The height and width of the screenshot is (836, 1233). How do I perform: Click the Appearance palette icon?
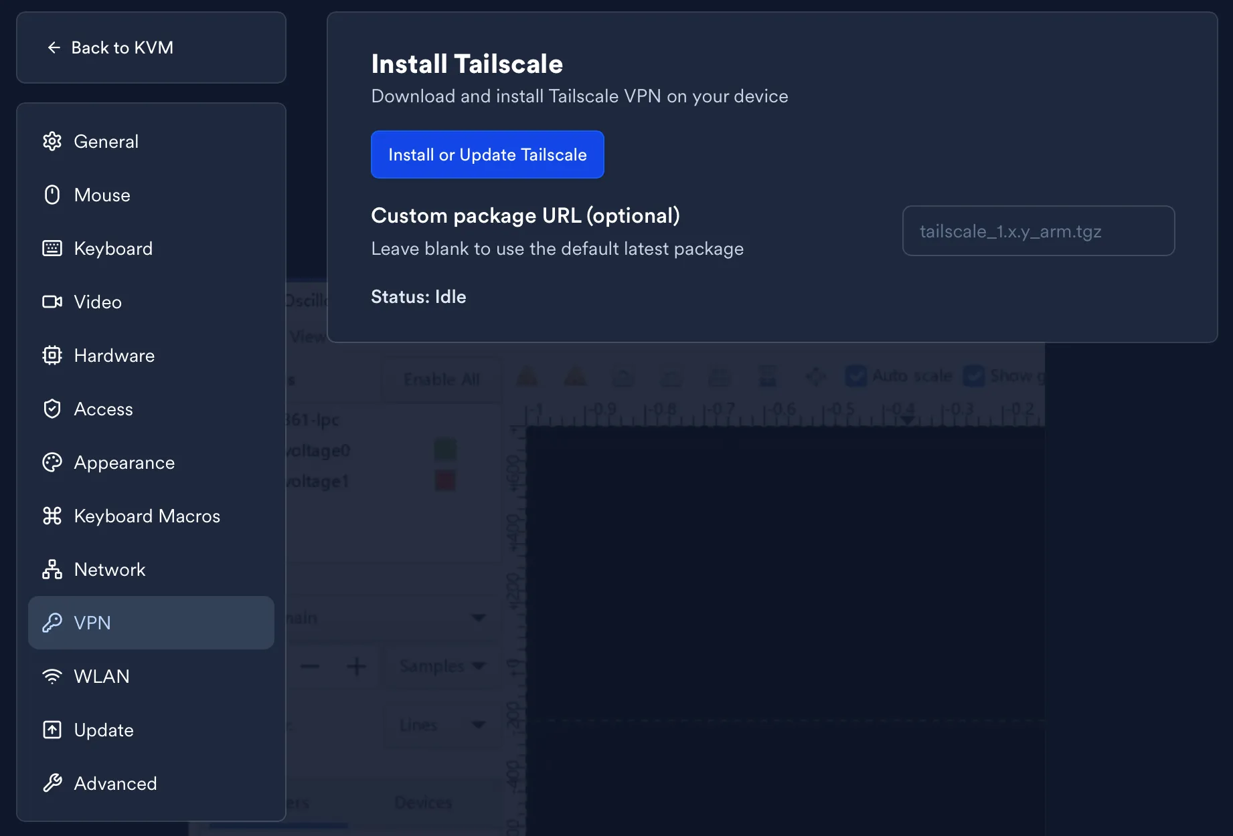(52, 462)
